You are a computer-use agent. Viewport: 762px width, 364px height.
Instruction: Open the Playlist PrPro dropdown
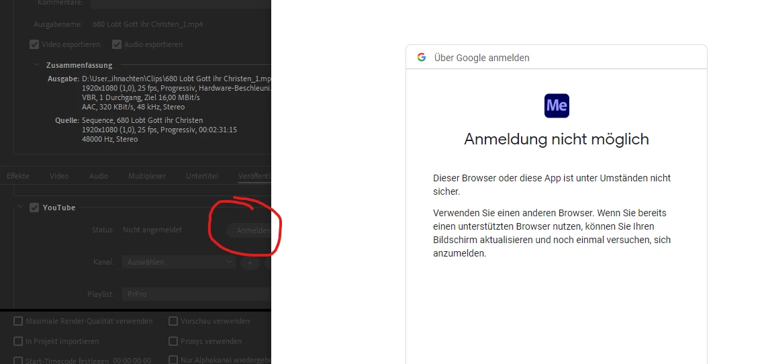pos(196,294)
